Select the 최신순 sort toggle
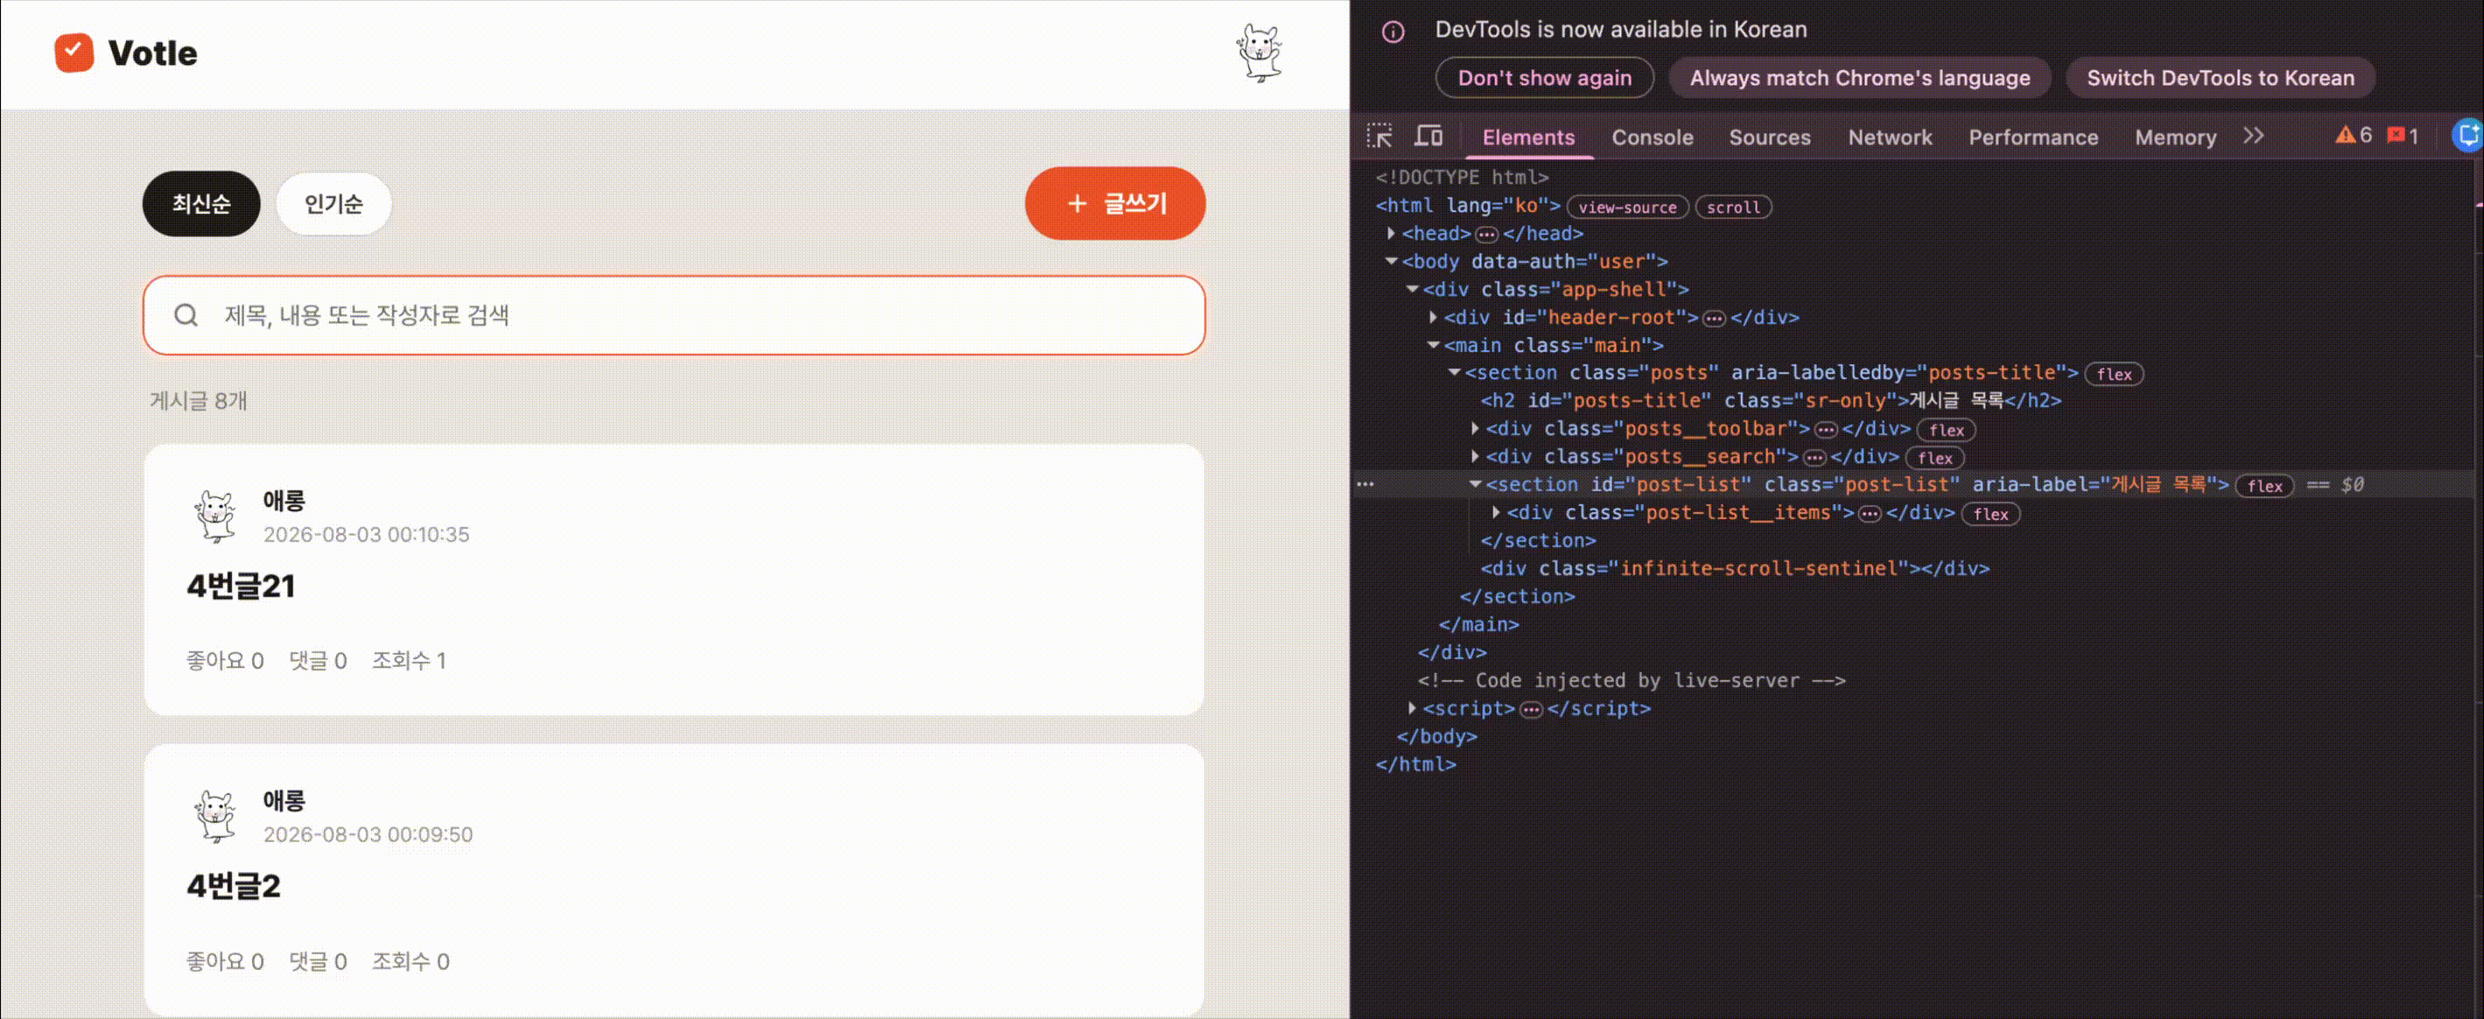Image resolution: width=2484 pixels, height=1019 pixels. point(201,203)
